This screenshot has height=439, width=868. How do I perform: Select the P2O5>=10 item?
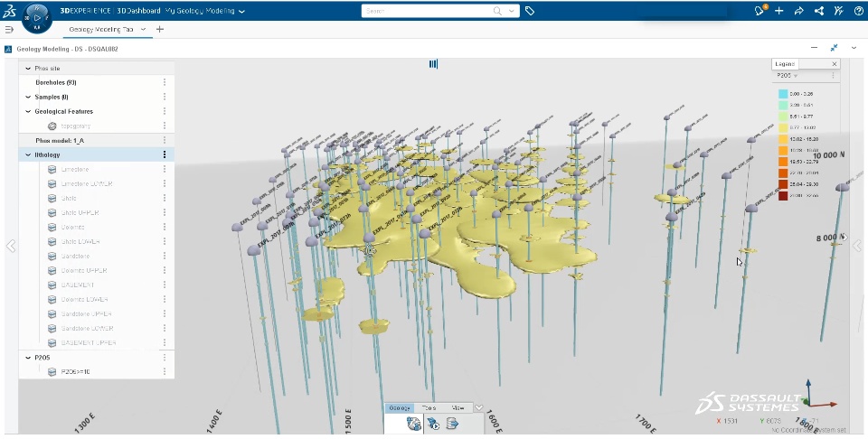[x=76, y=372]
